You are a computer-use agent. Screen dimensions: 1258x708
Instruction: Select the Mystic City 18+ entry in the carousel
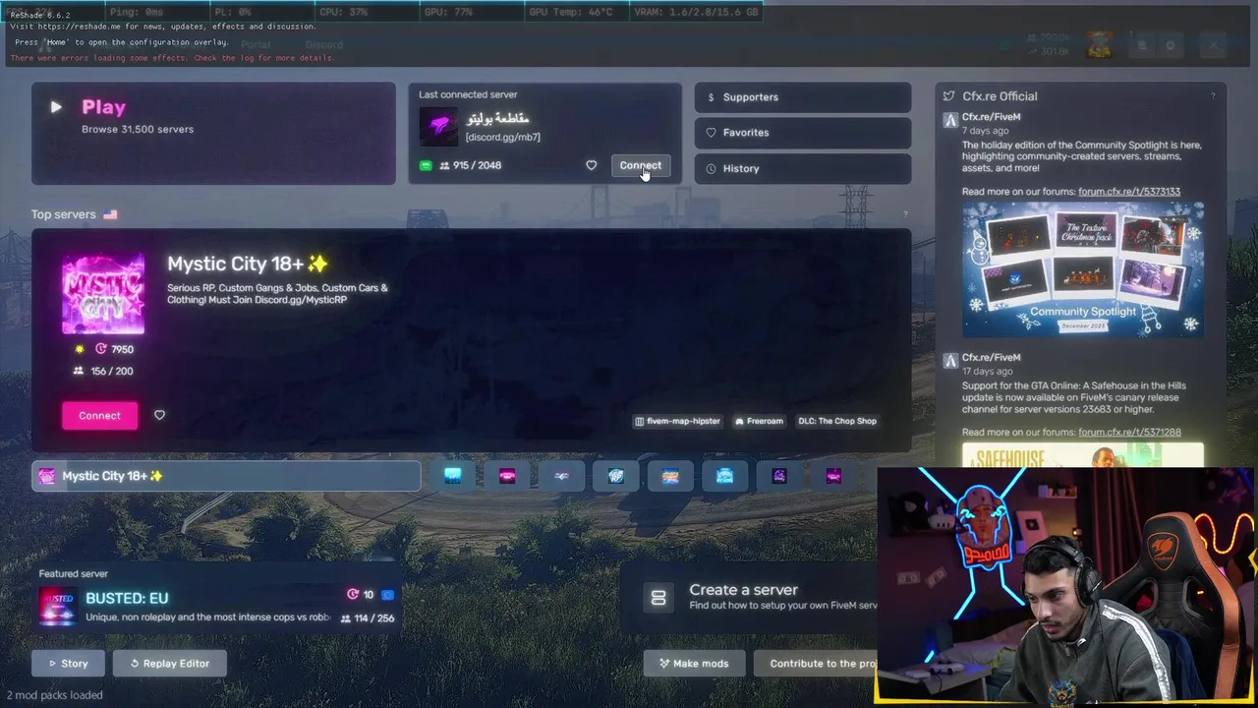(226, 476)
